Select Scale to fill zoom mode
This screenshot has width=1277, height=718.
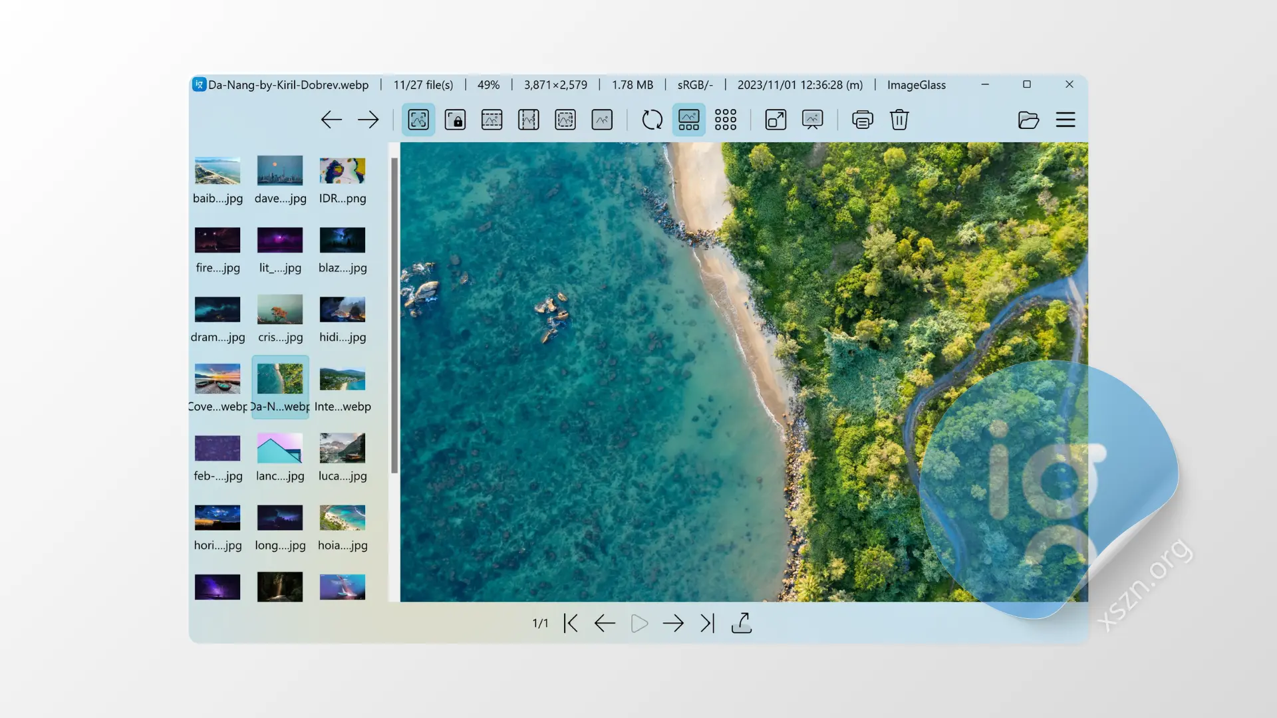click(x=602, y=120)
